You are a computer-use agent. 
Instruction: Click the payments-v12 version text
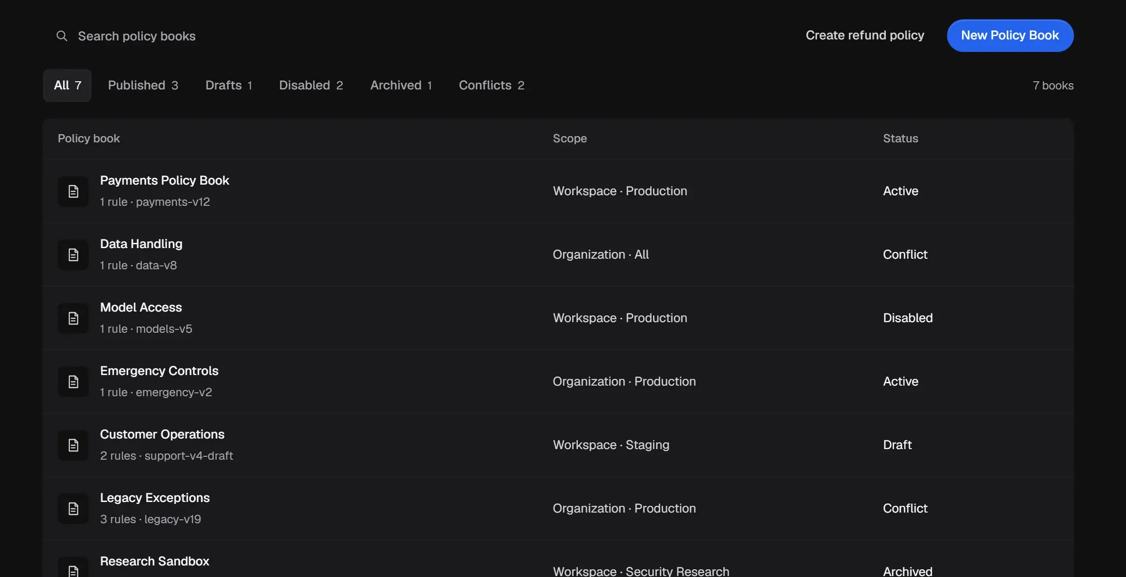173,202
